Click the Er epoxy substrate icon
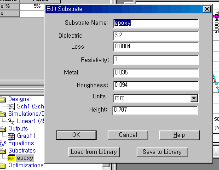 click(11, 158)
